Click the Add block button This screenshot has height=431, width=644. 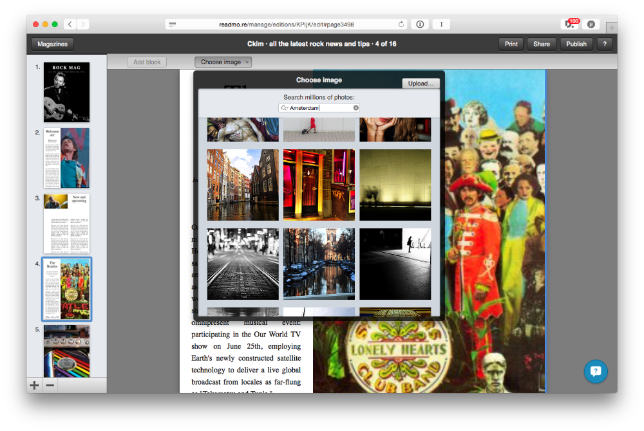click(x=147, y=62)
